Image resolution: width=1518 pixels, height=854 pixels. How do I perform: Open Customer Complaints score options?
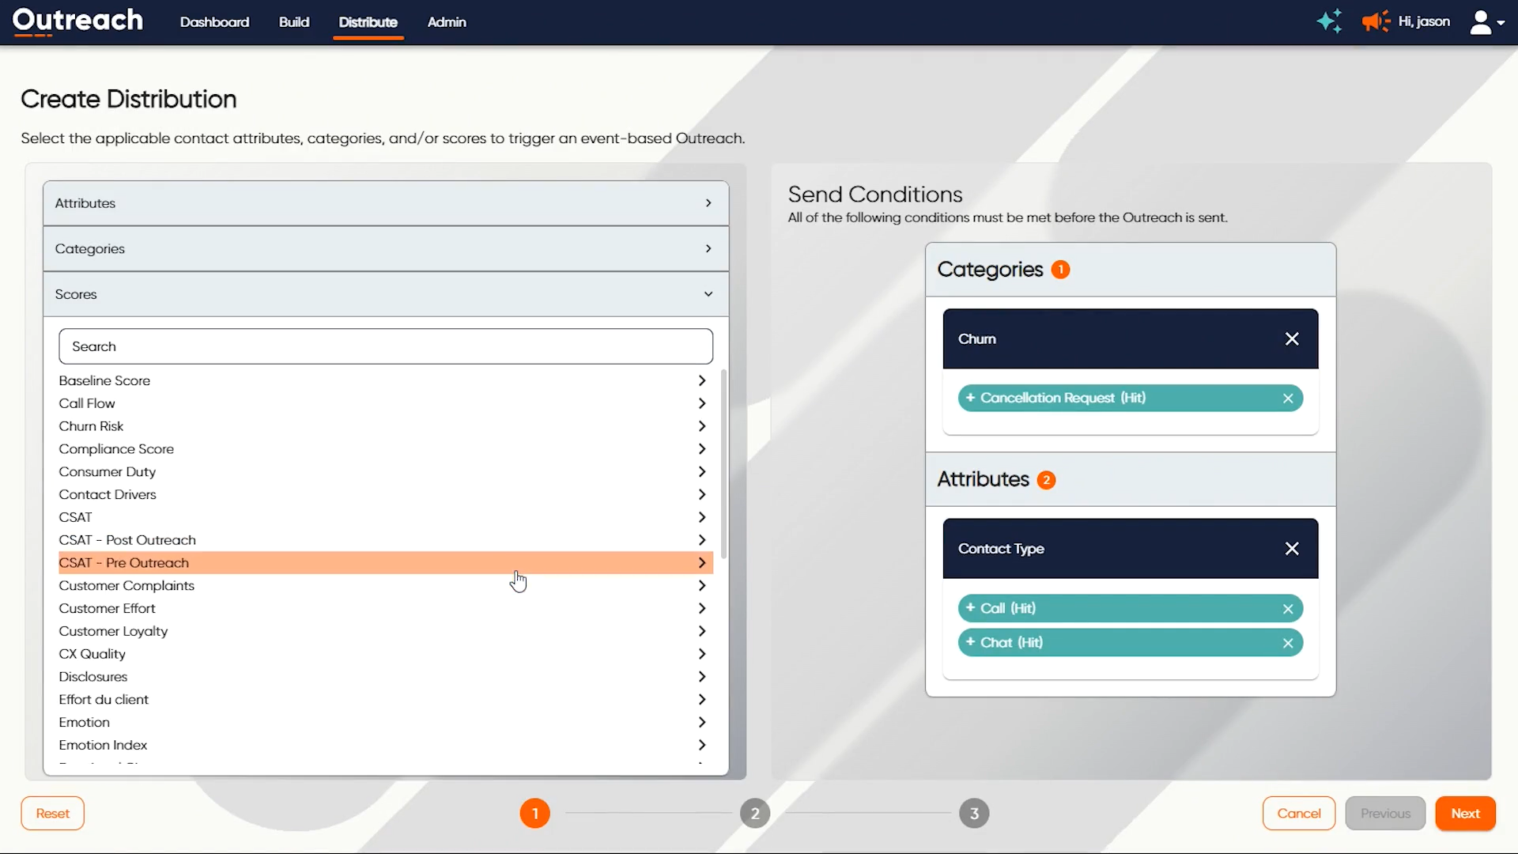[386, 586]
